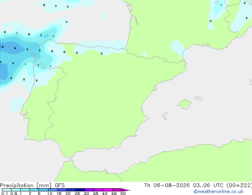
Task: Pick the 15–20 mm legend color swatch
Action: pyautogui.click(x=62, y=190)
